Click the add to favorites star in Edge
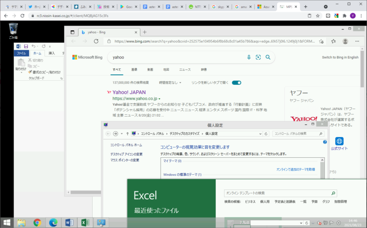Image resolution: width=367 pixels, height=228 pixels. (321, 41)
